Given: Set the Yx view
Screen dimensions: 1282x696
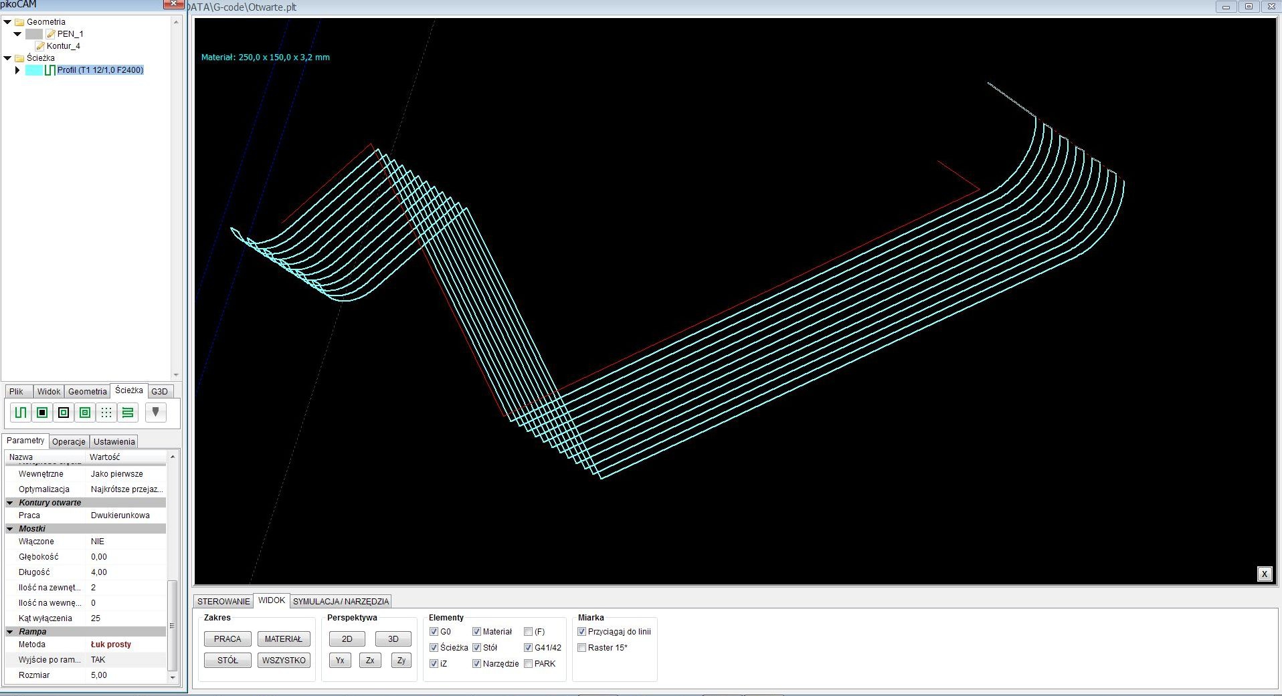Looking at the screenshot, I should coord(340,661).
